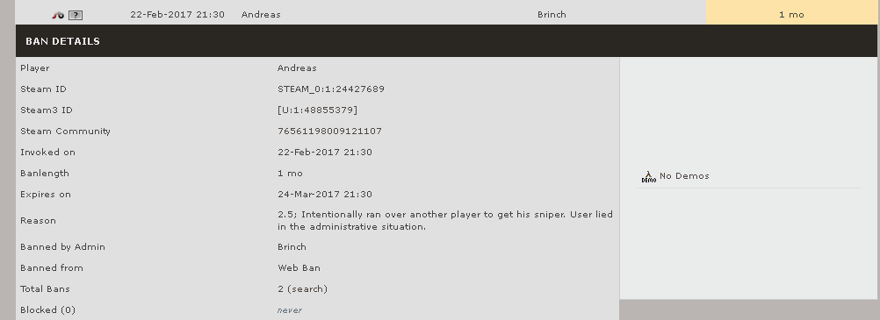Click the Banned by Admin value Brinch
Image resolution: width=880 pixels, height=320 pixels.
pyautogui.click(x=292, y=247)
